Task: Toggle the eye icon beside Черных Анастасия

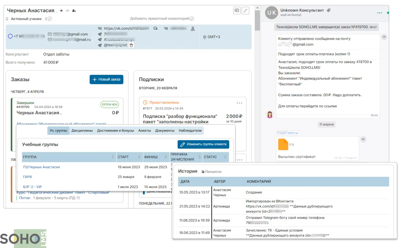Action: 61,11
